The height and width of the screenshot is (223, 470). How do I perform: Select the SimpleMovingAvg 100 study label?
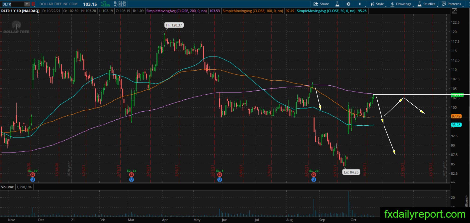point(253,11)
